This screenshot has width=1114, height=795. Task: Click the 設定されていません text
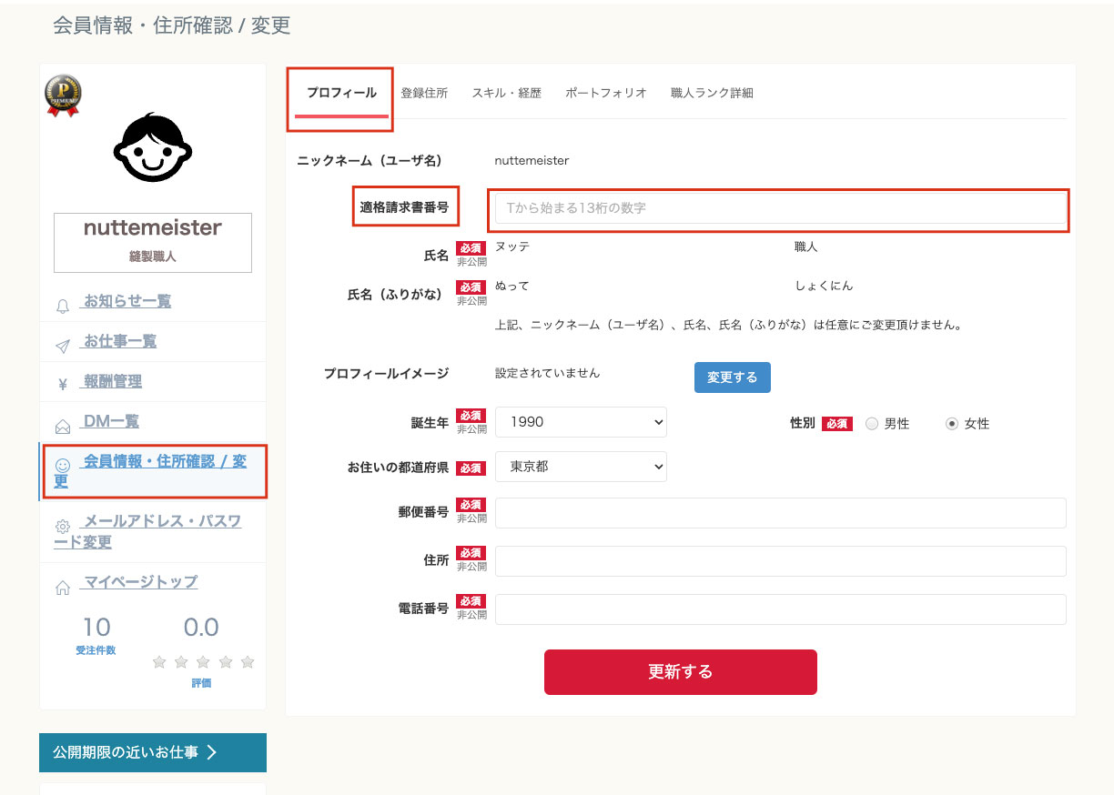(548, 373)
